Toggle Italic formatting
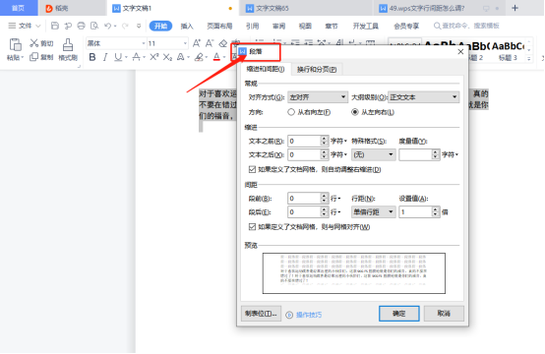This screenshot has width=545, height=354. pyautogui.click(x=105, y=57)
